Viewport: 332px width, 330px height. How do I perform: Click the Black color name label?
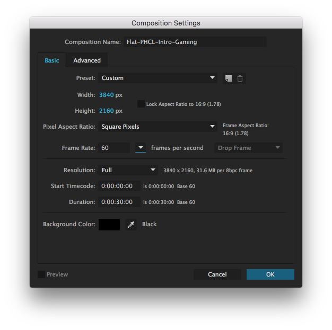(x=149, y=224)
